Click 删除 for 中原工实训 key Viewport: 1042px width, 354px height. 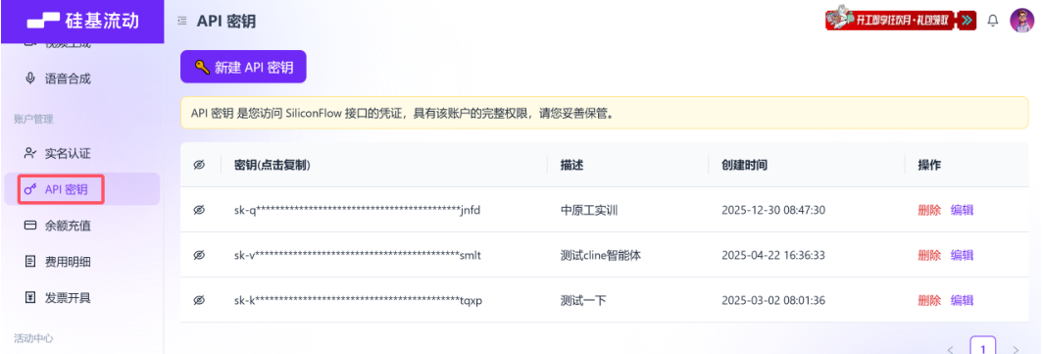coord(929,211)
